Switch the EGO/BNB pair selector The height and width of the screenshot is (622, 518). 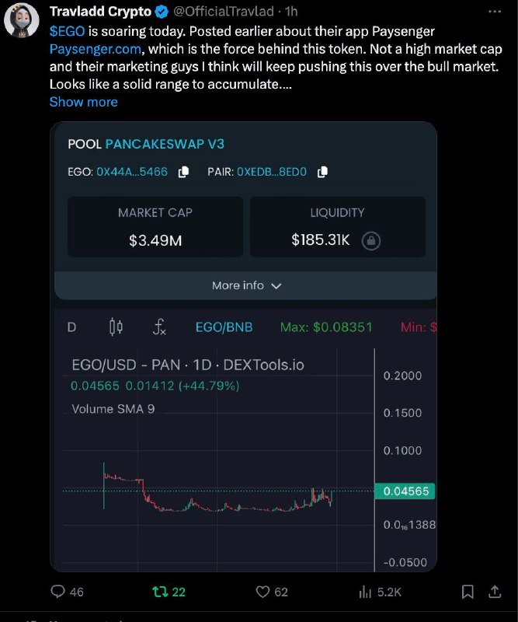click(224, 327)
